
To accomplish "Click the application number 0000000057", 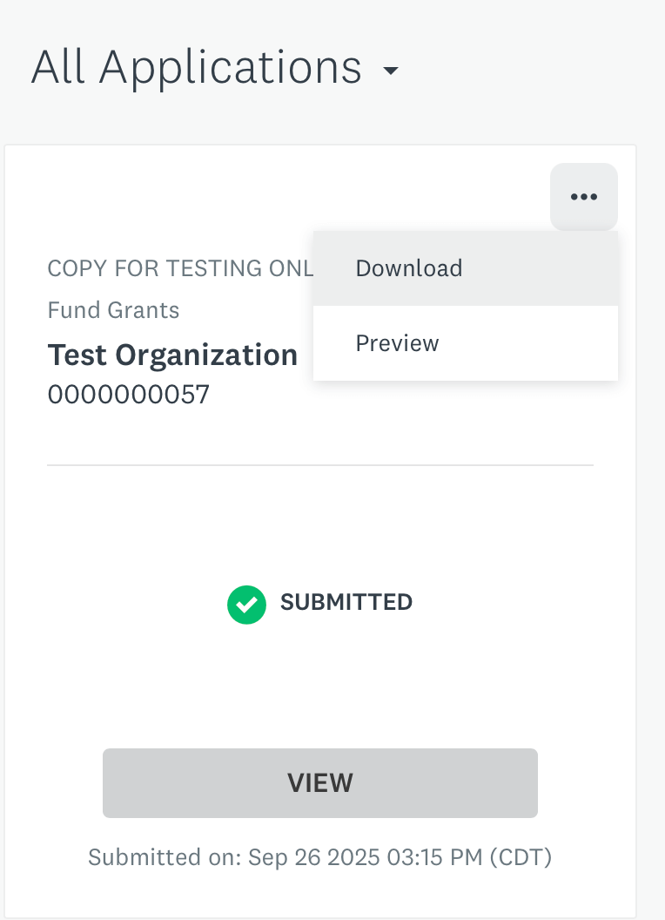I will click(x=127, y=394).
